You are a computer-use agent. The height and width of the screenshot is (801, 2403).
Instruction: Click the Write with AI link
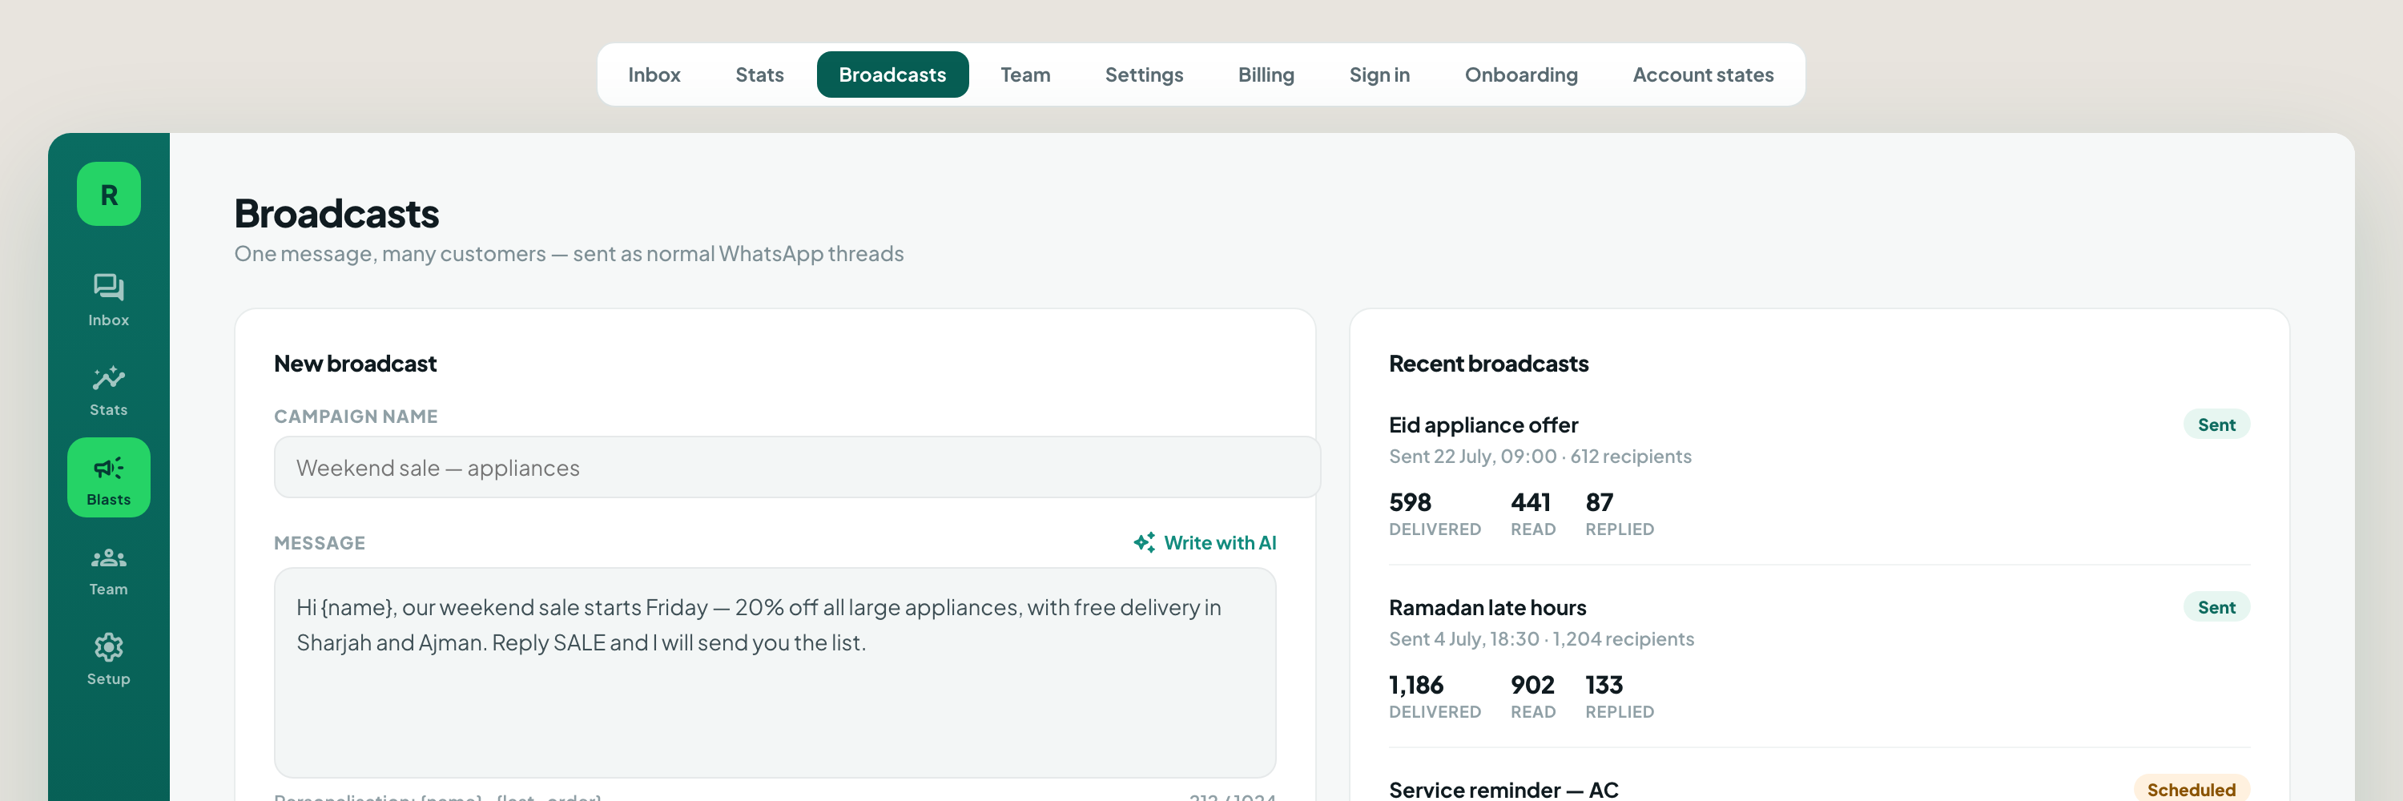pyautogui.click(x=1204, y=543)
